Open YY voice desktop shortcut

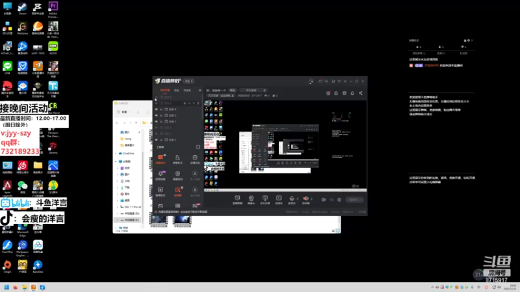tap(23, 266)
